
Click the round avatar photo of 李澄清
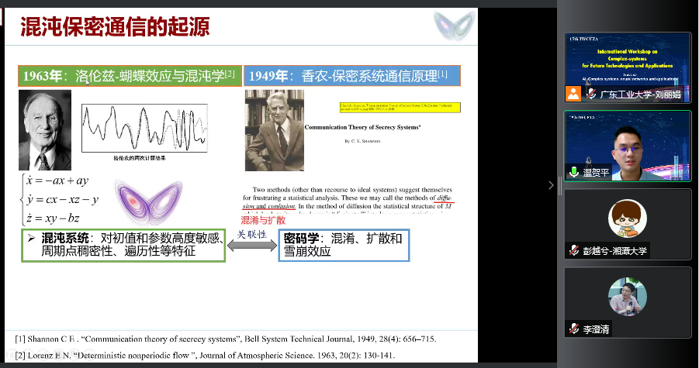click(x=627, y=297)
